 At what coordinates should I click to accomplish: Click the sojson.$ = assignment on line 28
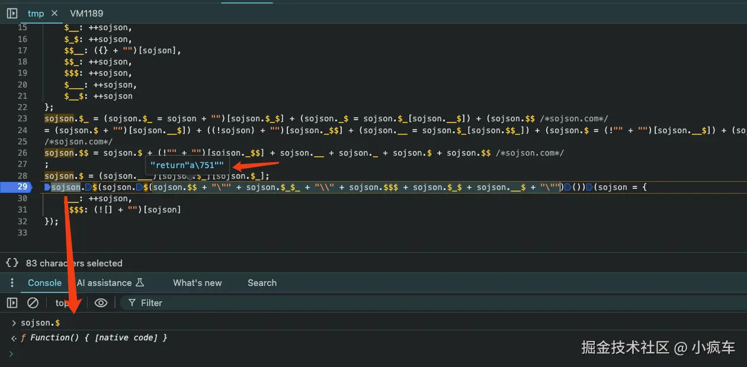(x=157, y=176)
